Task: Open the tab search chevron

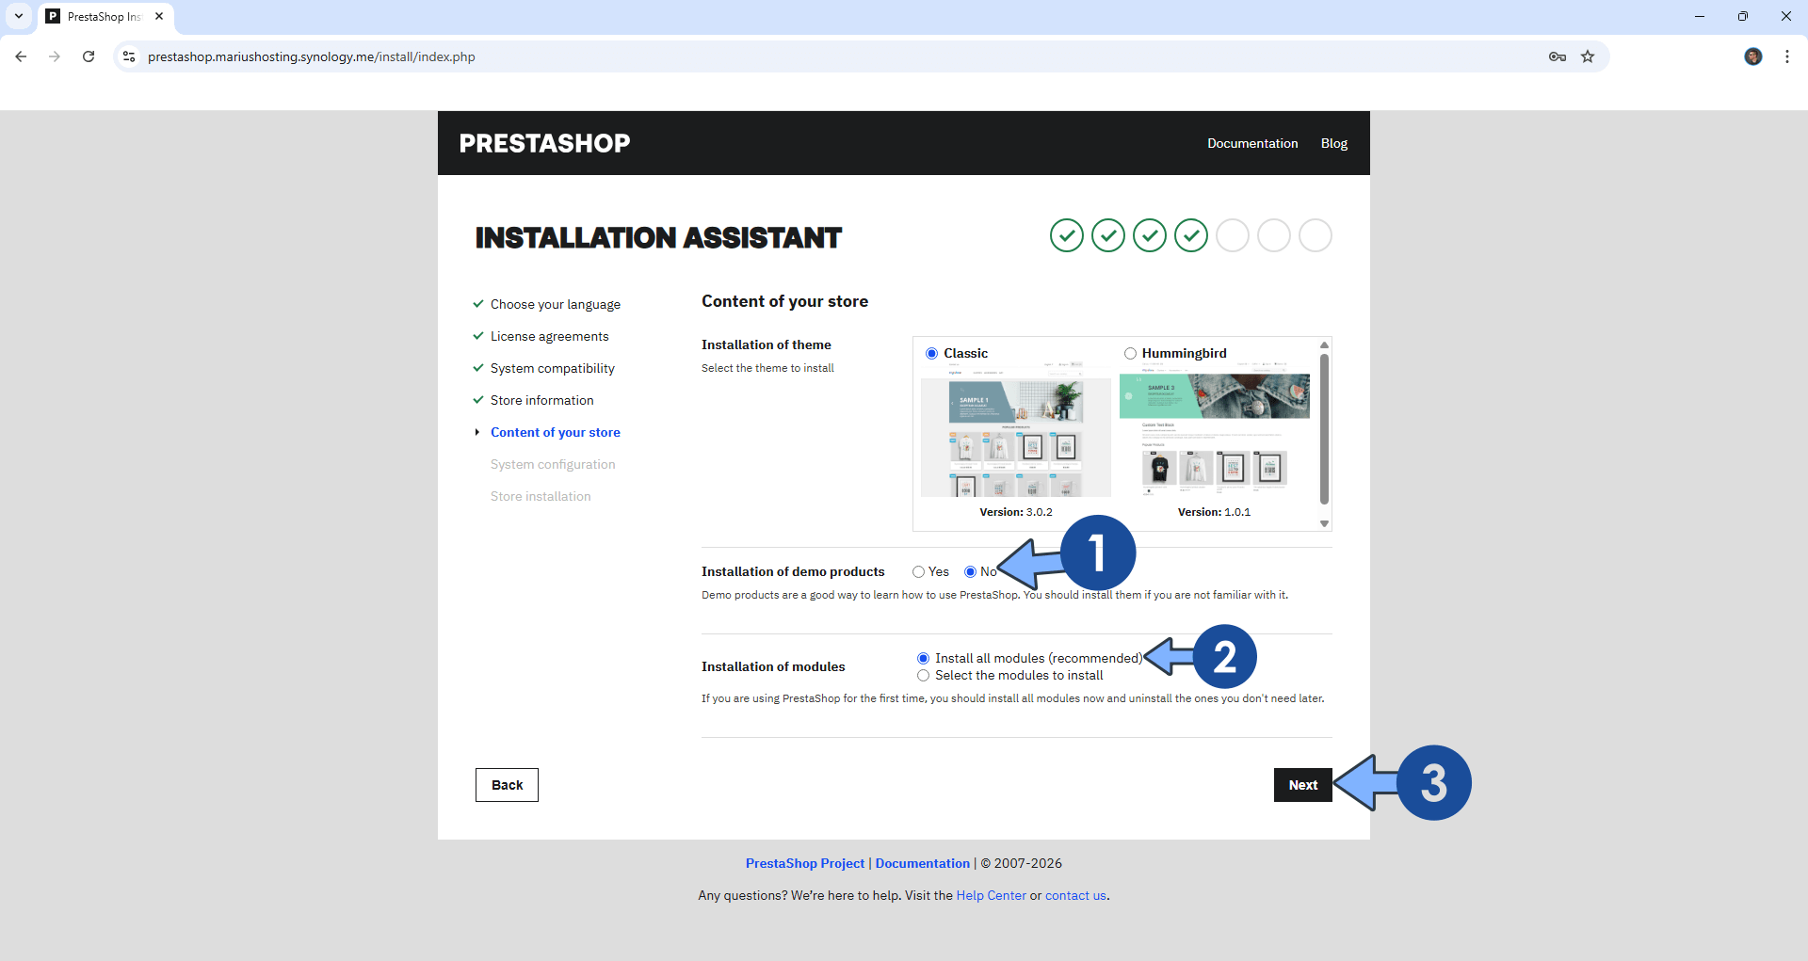Action: pyautogui.click(x=19, y=16)
